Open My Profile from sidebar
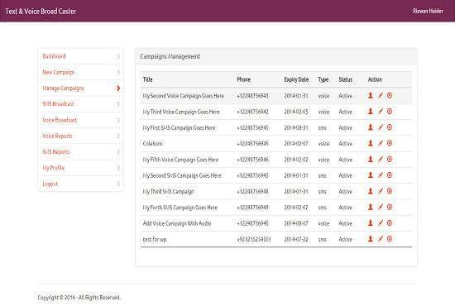455x306 pixels. pyautogui.click(x=81, y=168)
